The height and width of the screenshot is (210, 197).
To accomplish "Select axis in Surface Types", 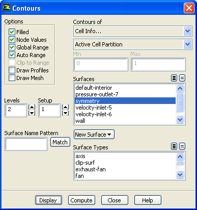I will [125, 156].
